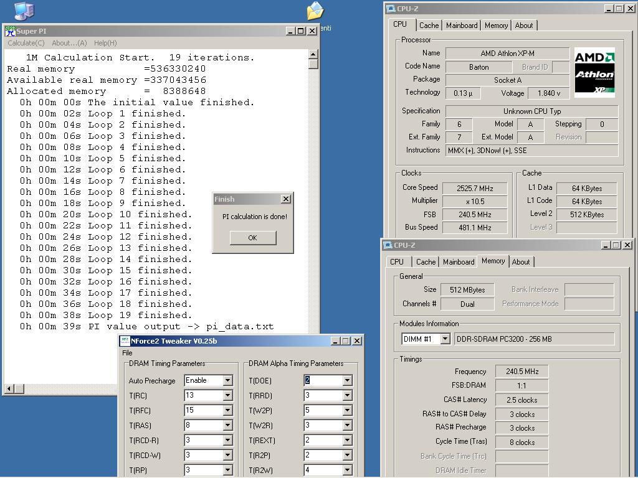Click the AMD Athlon XP logo
This screenshot has width=638, height=478.
tap(594, 73)
